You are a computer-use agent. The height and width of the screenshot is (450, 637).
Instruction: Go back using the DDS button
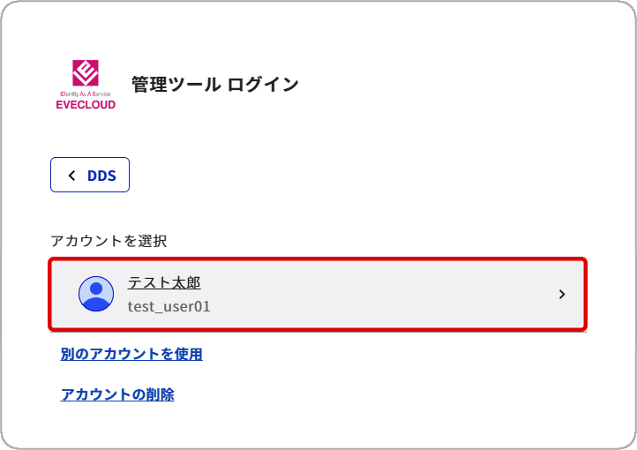pos(90,175)
